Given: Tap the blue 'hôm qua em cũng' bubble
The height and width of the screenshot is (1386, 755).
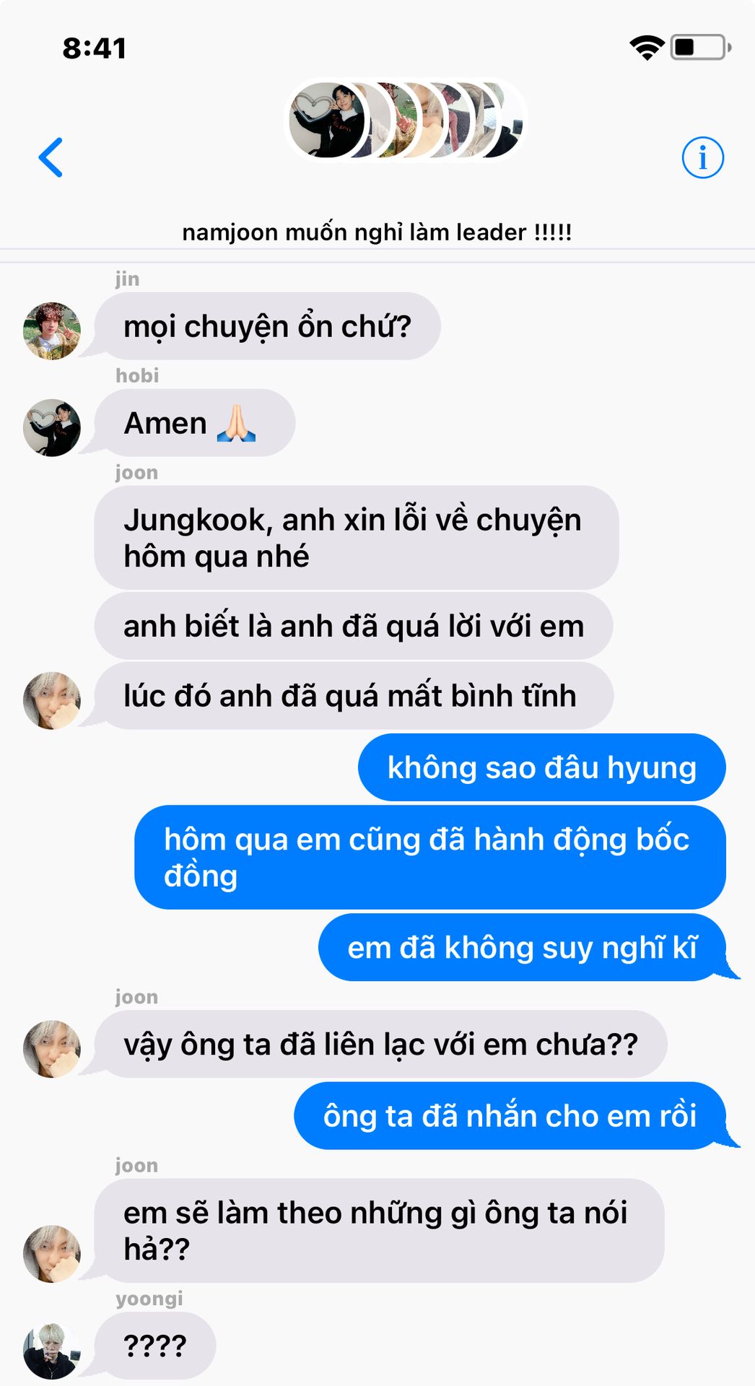Looking at the screenshot, I should click(430, 858).
